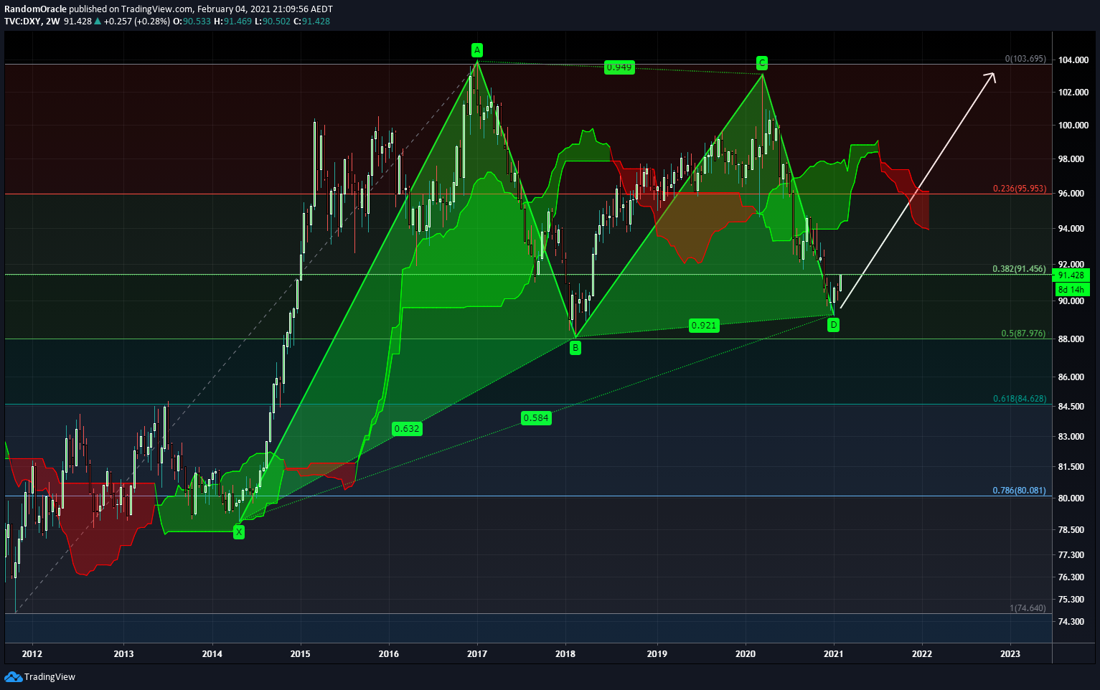
Task: Click the TVC:DXY symbol label
Action: point(22,22)
